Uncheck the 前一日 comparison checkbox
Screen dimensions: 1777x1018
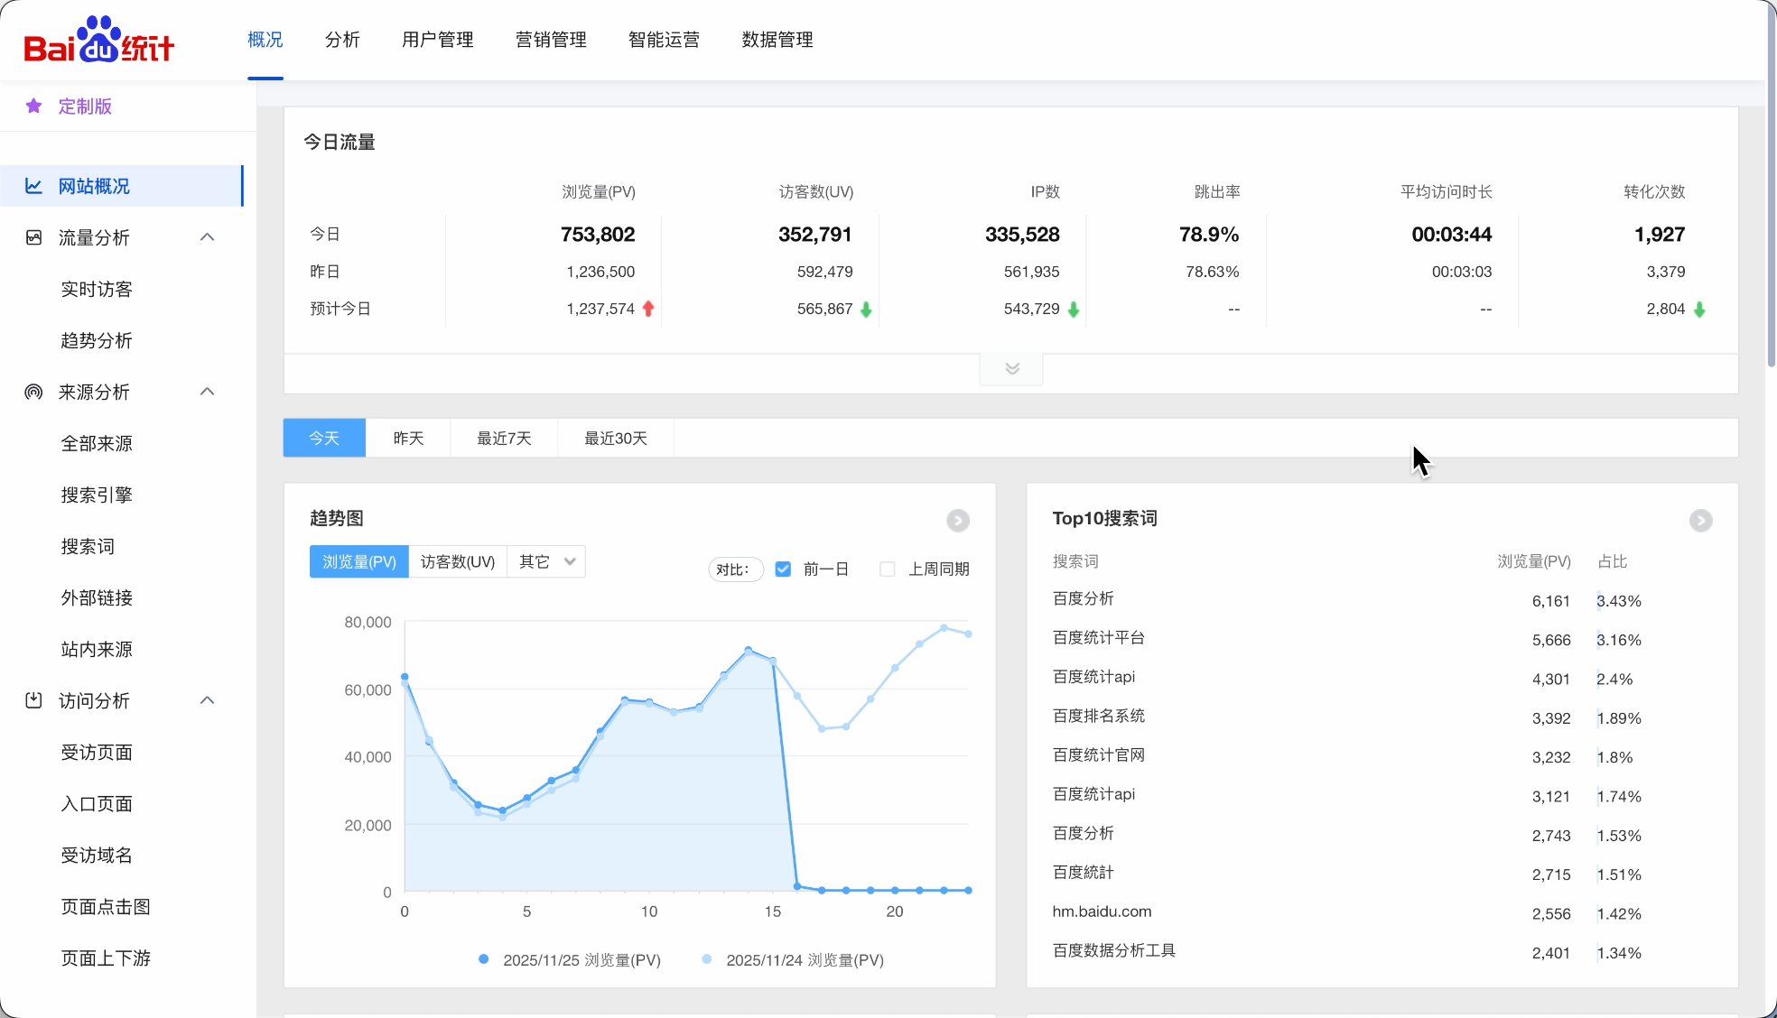click(x=783, y=569)
